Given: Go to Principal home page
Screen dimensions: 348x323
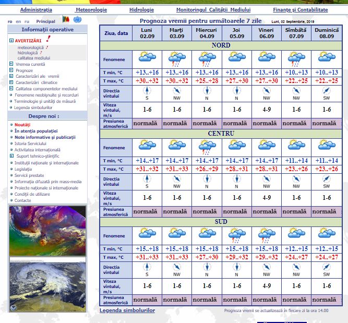Looking at the screenshot, I should coord(46,21).
